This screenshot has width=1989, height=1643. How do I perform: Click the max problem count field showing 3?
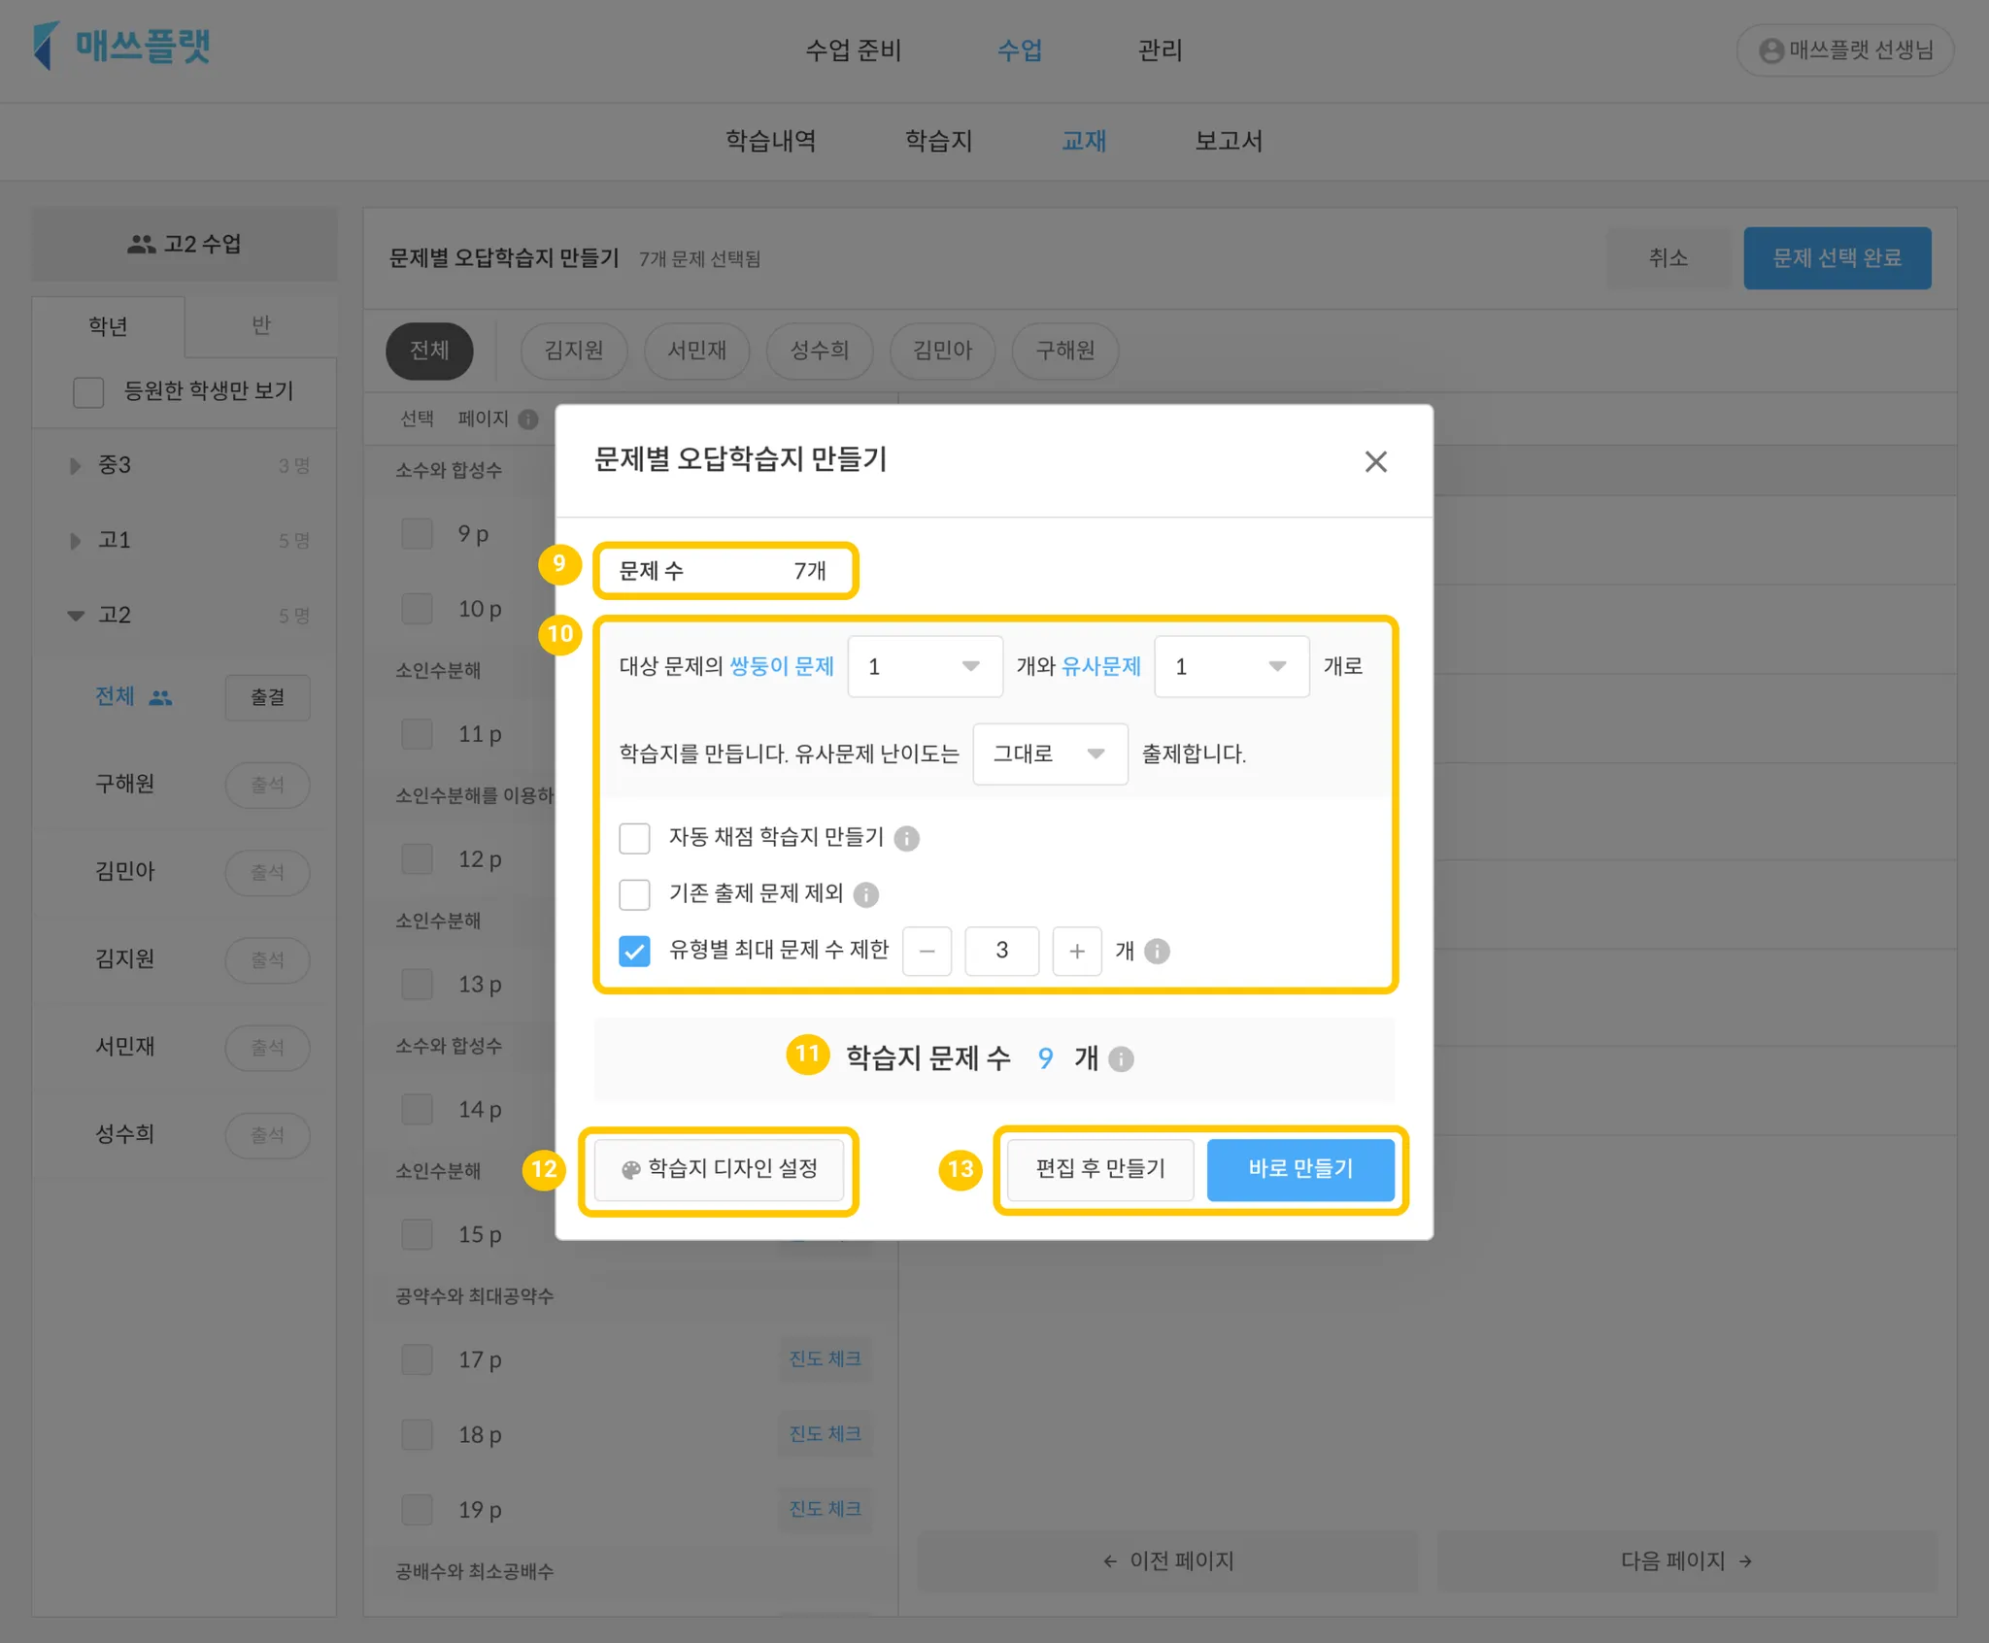pyautogui.click(x=1001, y=951)
